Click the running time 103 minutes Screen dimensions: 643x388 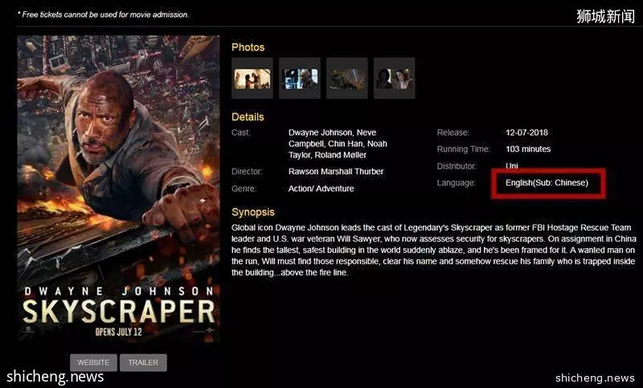(x=528, y=149)
